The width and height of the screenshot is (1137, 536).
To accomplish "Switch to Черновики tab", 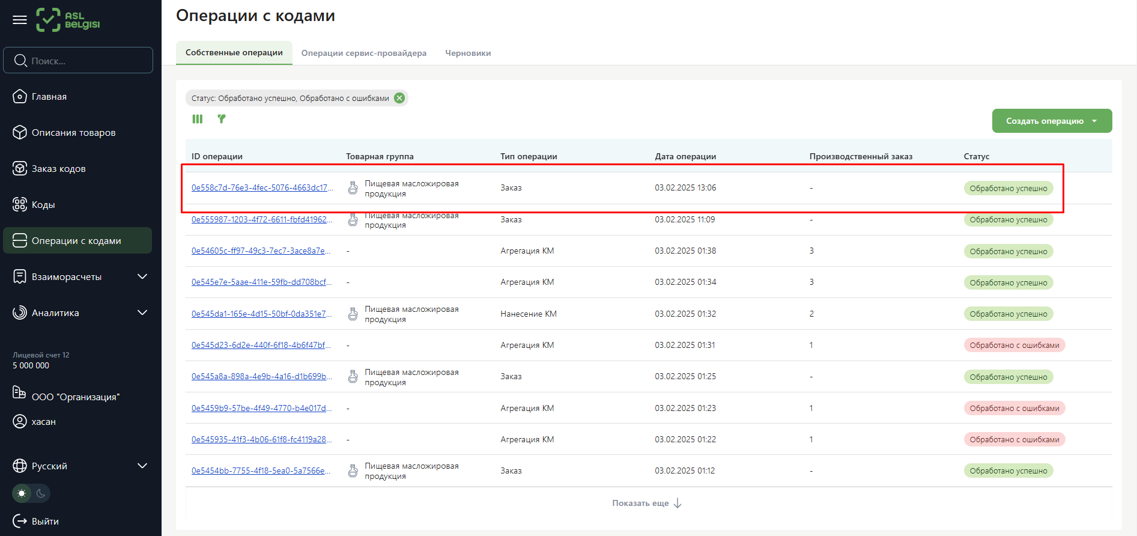I will [x=468, y=53].
